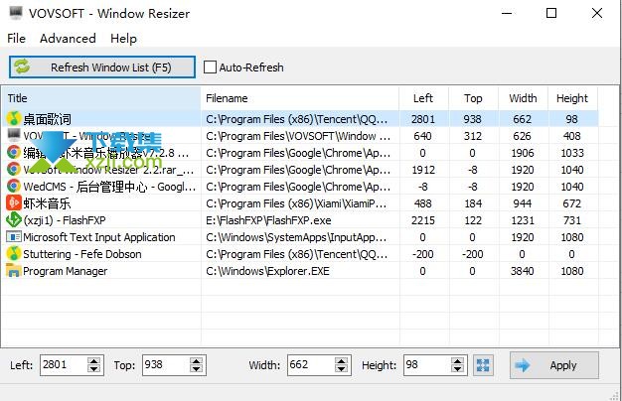
Task: Open the File menu
Action: pyautogui.click(x=16, y=39)
